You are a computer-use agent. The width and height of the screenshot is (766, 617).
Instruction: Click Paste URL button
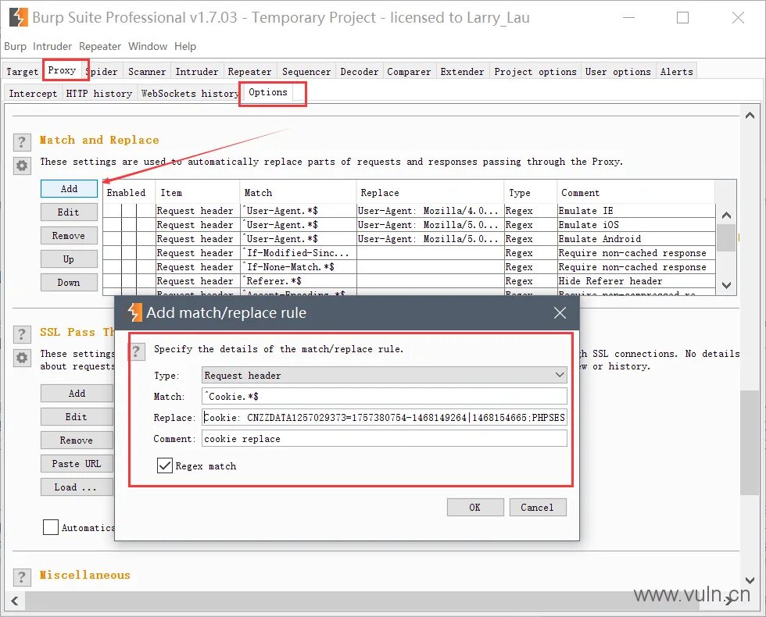(77, 464)
